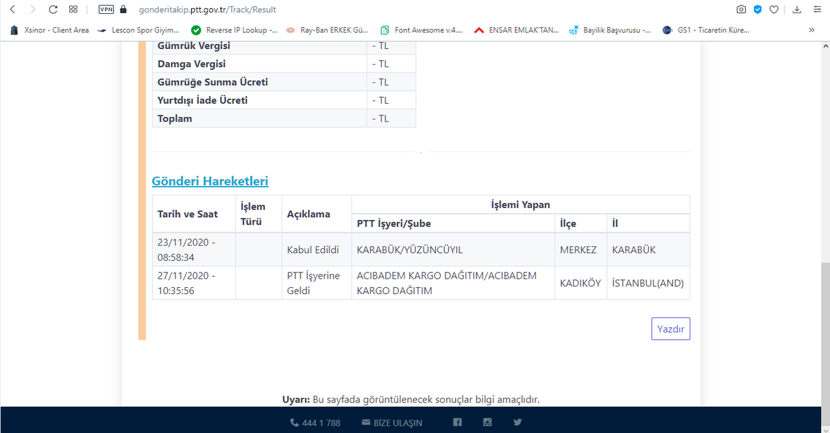This screenshot has width=830, height=433.
Task: Go forward with the browser forward arrow
Action: 33,10
